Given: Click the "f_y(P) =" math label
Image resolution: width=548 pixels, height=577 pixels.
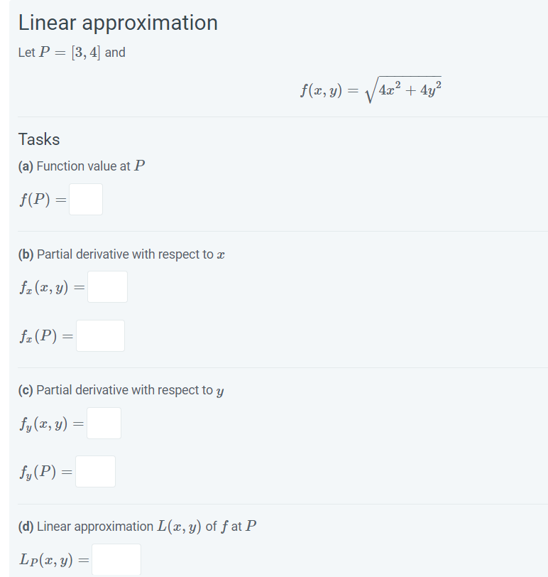Looking at the screenshot, I should pos(46,472).
